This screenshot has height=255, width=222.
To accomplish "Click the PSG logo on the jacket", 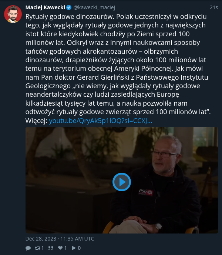I will click(146, 192).
